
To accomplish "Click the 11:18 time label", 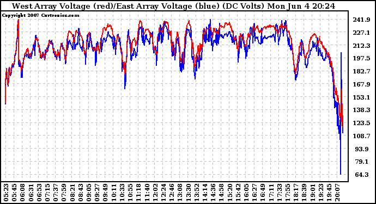I will (x=138, y=193).
